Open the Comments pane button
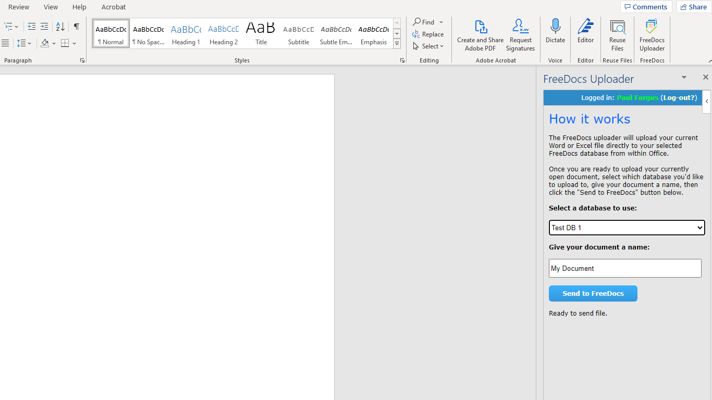 point(646,7)
